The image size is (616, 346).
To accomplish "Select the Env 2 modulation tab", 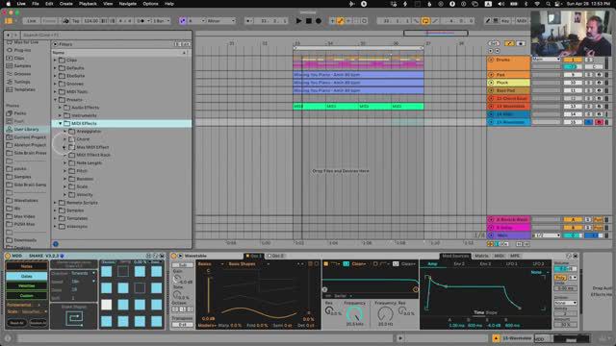I will 459,264.
